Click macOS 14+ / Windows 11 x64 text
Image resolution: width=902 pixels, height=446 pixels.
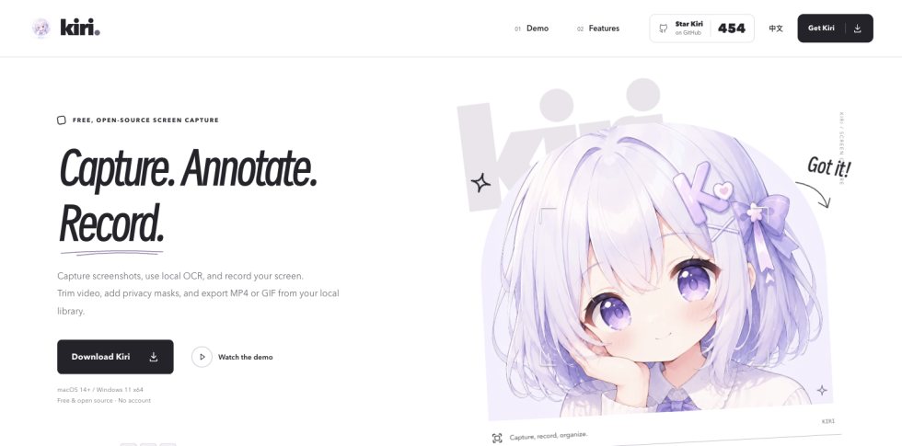pyautogui.click(x=100, y=390)
